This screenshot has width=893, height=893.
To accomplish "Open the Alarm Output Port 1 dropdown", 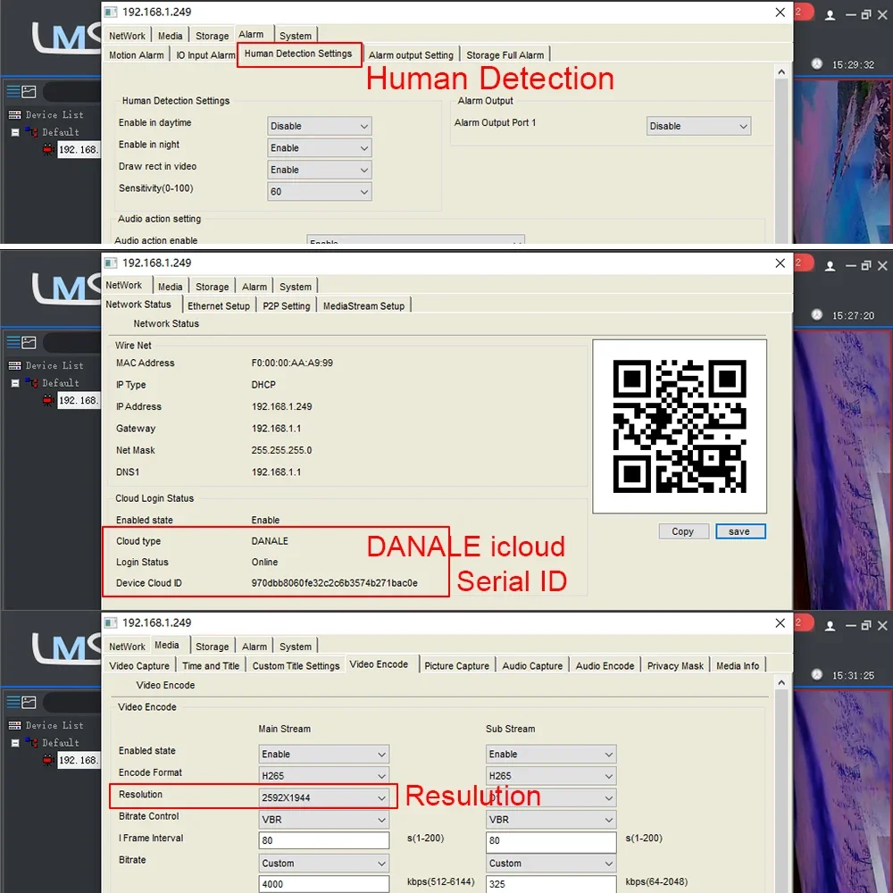I will point(699,126).
